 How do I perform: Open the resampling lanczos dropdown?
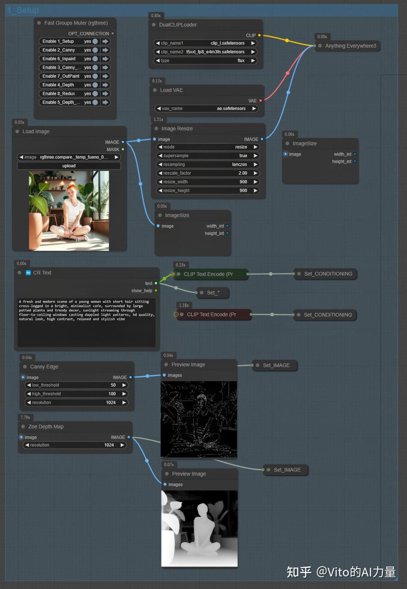[208, 164]
